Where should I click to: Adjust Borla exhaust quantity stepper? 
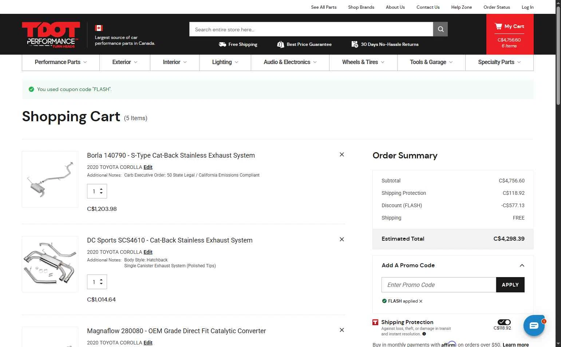[x=101, y=191]
